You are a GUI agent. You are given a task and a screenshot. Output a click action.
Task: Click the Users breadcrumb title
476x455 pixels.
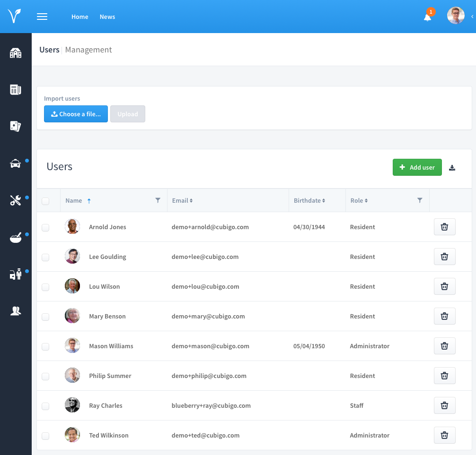[x=50, y=50]
